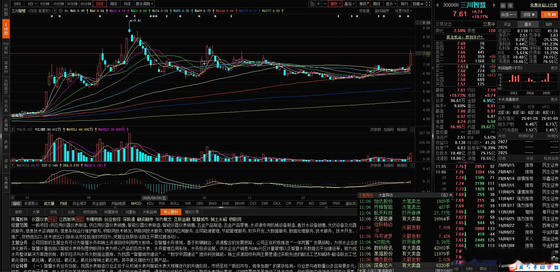The image size is (560, 272).
Task: Open 分时成交 sidebar item
Action: pos(6,86)
